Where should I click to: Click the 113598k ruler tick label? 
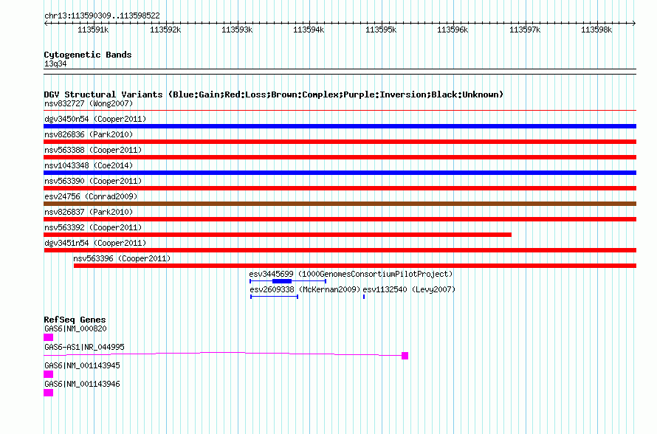click(x=596, y=30)
